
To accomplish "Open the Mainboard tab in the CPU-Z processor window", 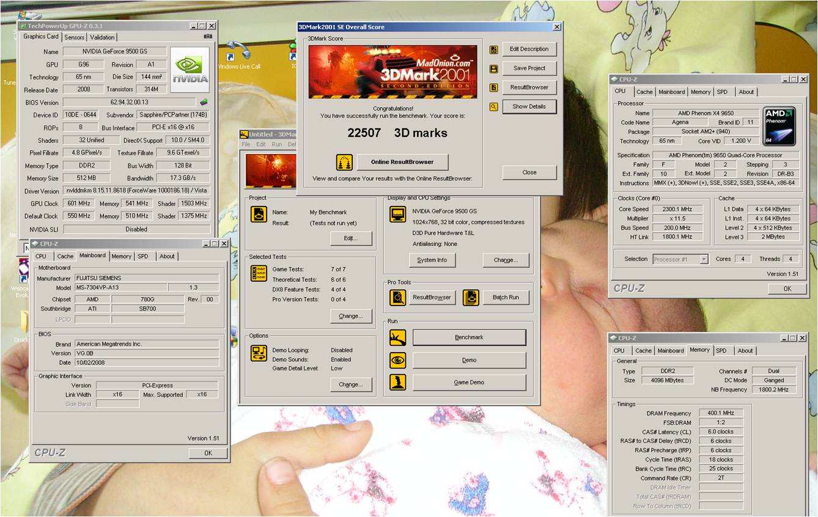I will (x=672, y=92).
